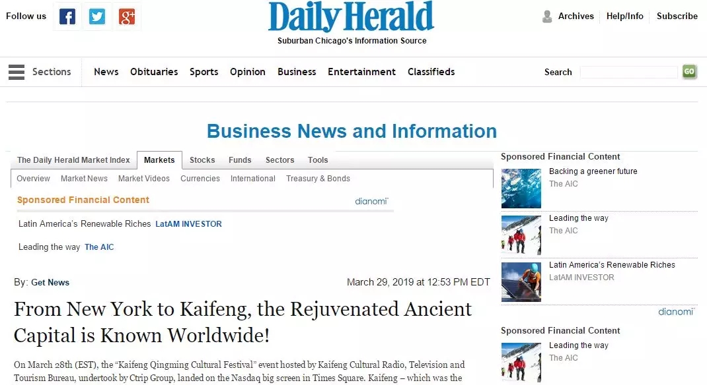The width and height of the screenshot is (707, 385).
Task: Click the Follow us label
Action: click(x=26, y=16)
